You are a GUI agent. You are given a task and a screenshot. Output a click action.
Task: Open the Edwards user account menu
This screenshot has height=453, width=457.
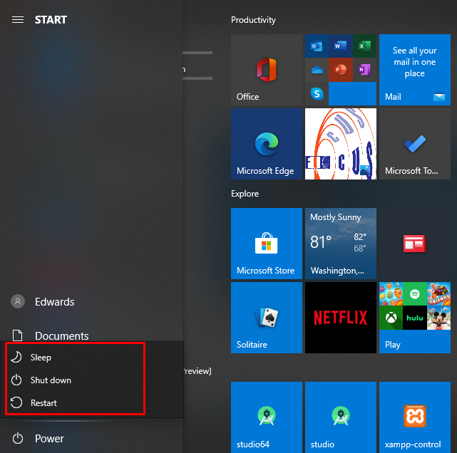coord(43,301)
